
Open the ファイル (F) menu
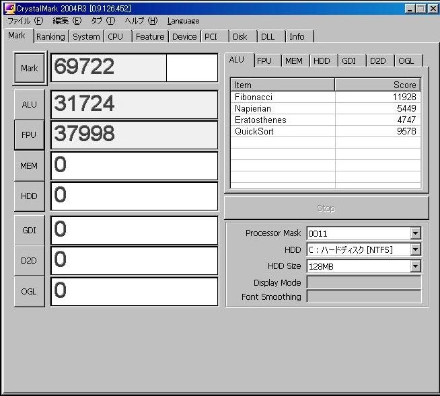coord(26,21)
